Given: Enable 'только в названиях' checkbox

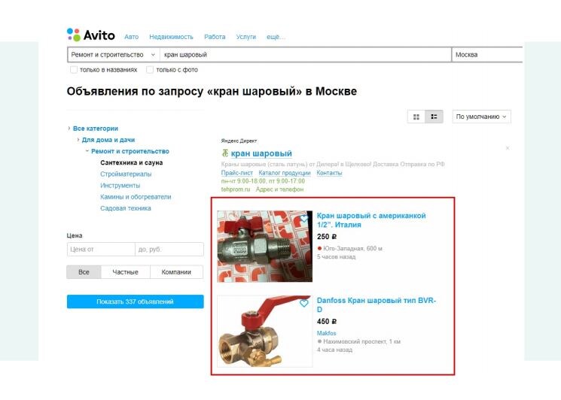Looking at the screenshot, I should pyautogui.click(x=73, y=70).
